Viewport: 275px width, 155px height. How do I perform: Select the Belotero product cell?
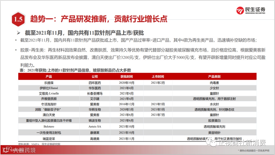click(49, 127)
